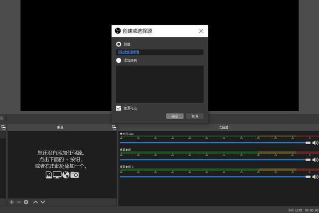The height and width of the screenshot is (213, 319).
Task: Move source up with the up arrow
Action: [35, 202]
